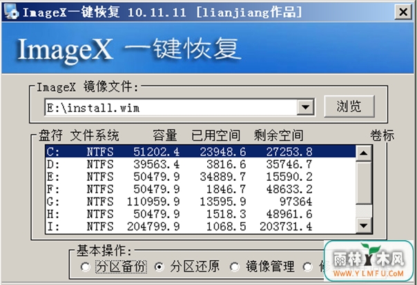Click the 浏览 browse button
The height and width of the screenshot is (285, 417).
tap(349, 106)
